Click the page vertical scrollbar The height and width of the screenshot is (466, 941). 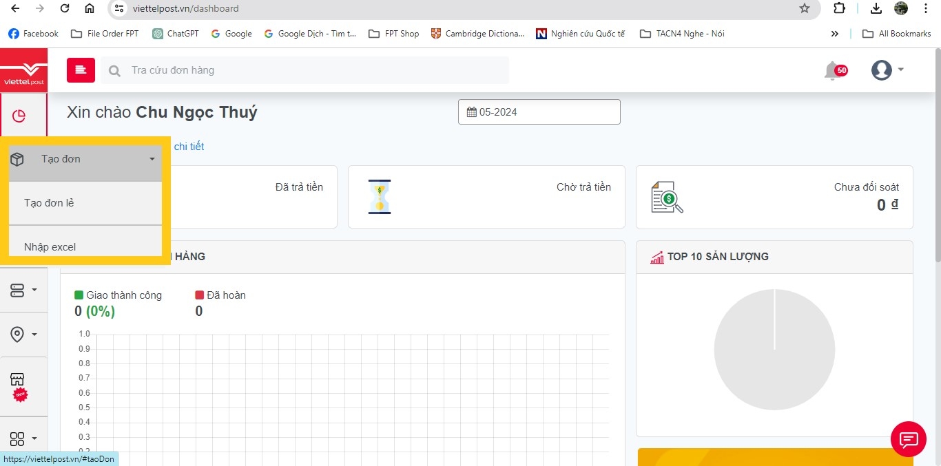[x=937, y=155]
